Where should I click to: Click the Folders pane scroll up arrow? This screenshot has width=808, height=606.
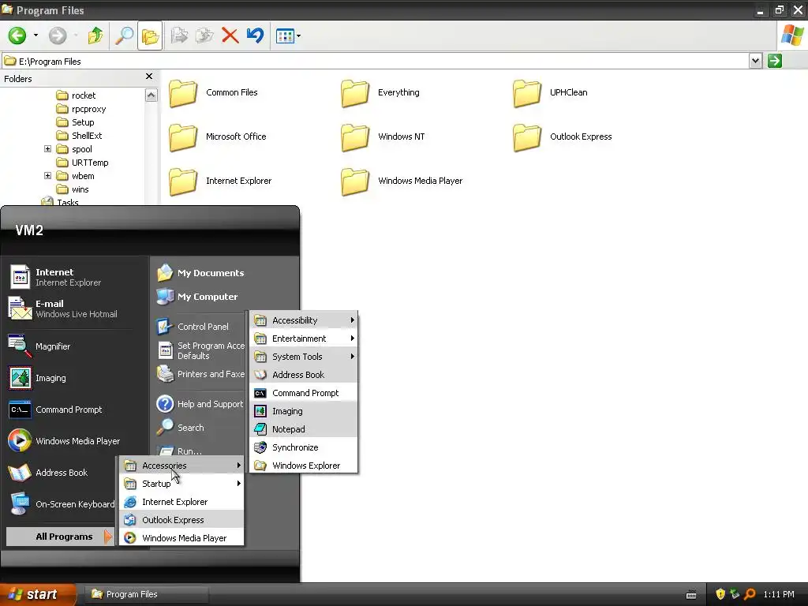click(151, 95)
